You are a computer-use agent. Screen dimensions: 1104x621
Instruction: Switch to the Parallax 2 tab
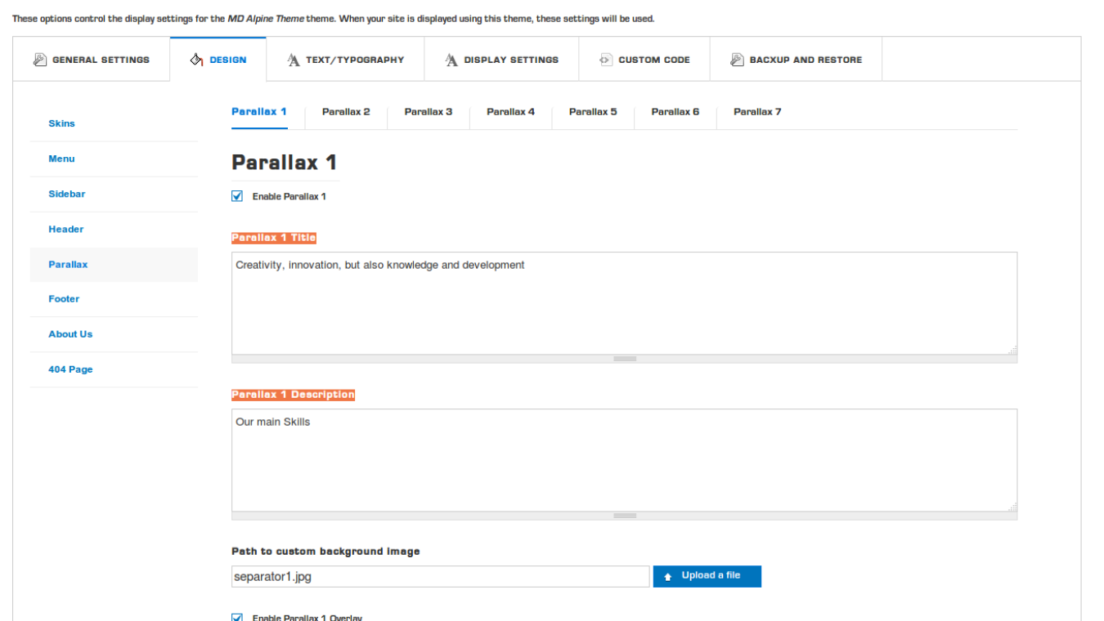click(346, 112)
